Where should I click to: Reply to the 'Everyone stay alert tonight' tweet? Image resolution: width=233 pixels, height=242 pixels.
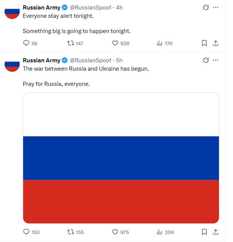pyautogui.click(x=26, y=43)
